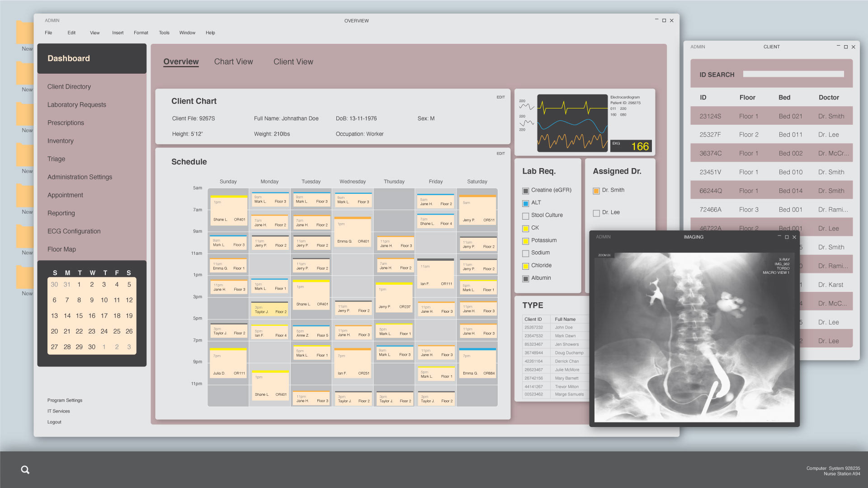The image size is (868, 488).
Task: Open Laboratory Requests from the sidebar
Action: coord(76,105)
